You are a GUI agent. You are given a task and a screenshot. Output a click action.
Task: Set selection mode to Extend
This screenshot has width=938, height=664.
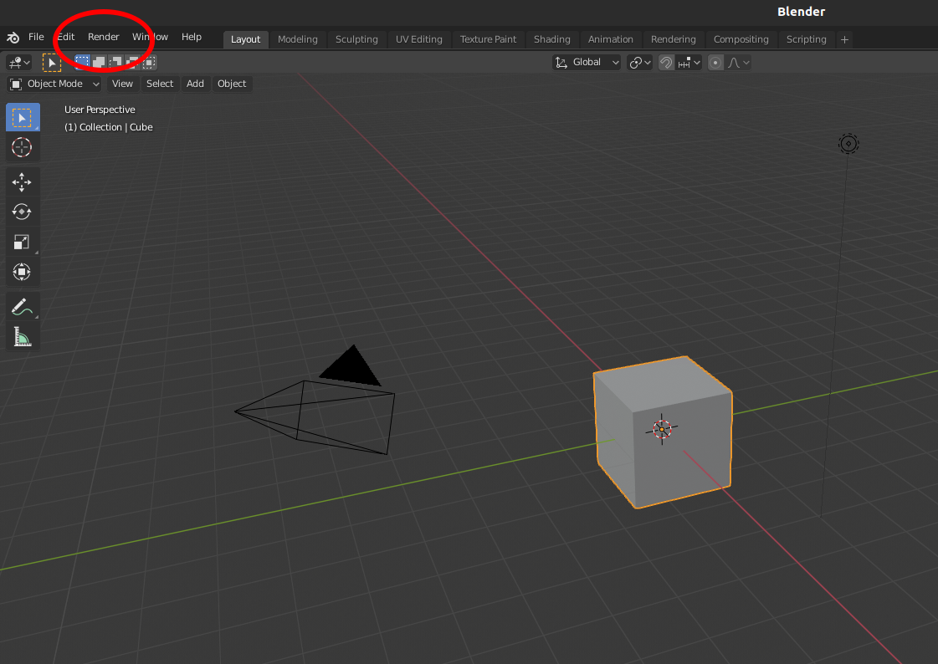coord(99,62)
